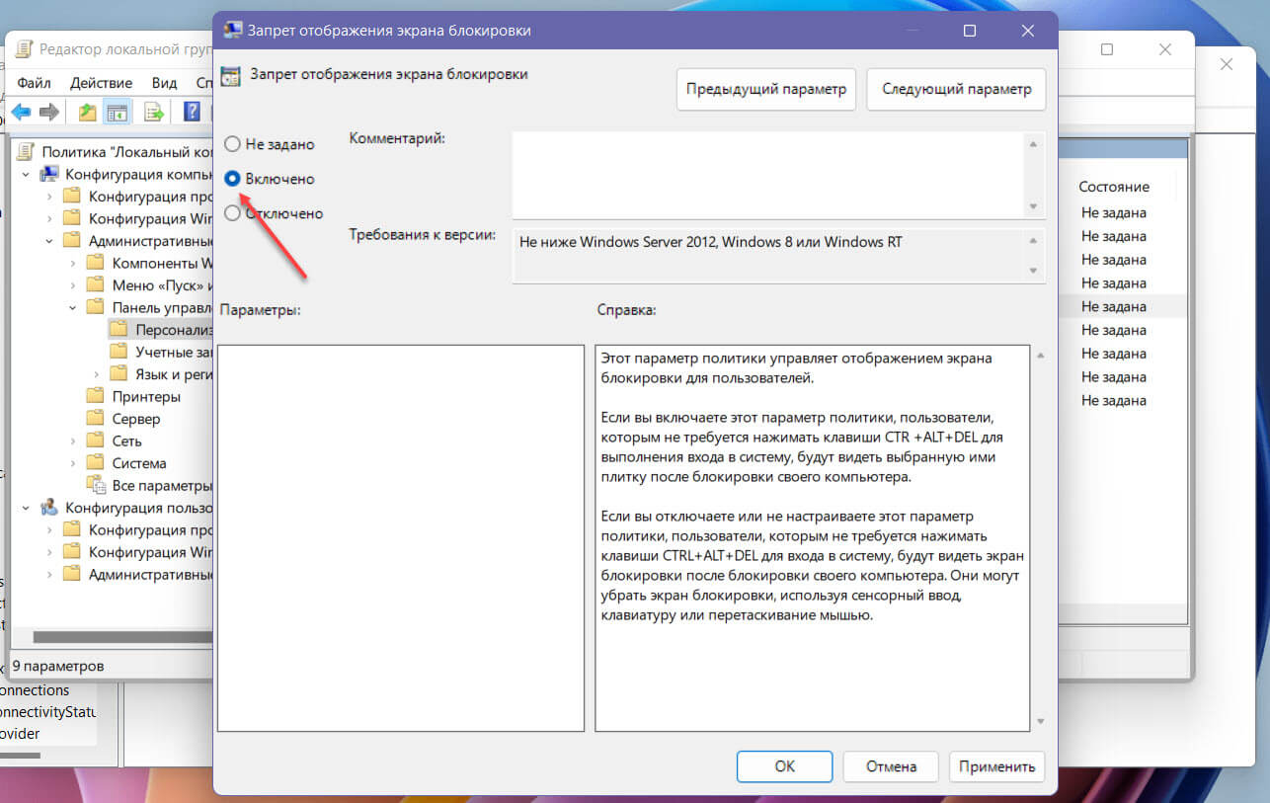Click the blue Back arrow in toolbar
Image resolution: width=1270 pixels, height=803 pixels.
21,113
